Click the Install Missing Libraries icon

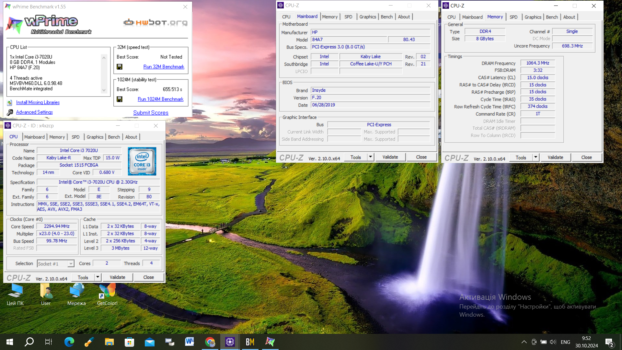click(10, 102)
